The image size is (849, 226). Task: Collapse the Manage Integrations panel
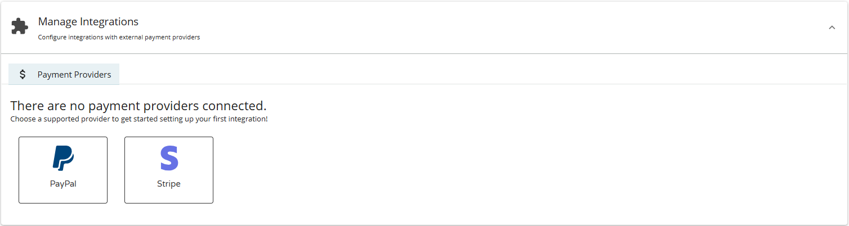click(832, 28)
